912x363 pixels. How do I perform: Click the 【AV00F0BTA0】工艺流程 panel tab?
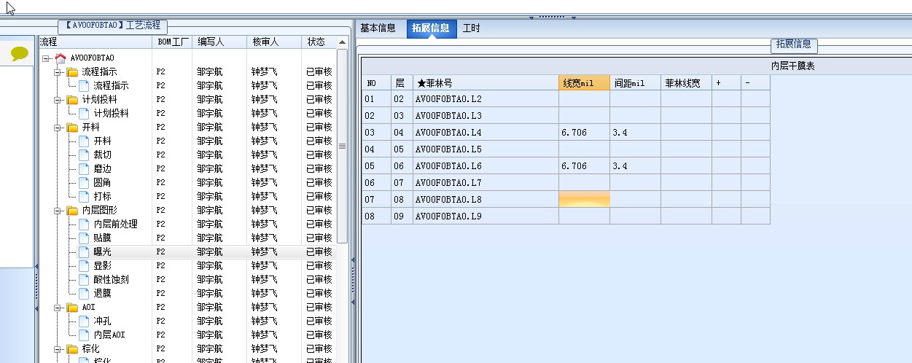112,26
